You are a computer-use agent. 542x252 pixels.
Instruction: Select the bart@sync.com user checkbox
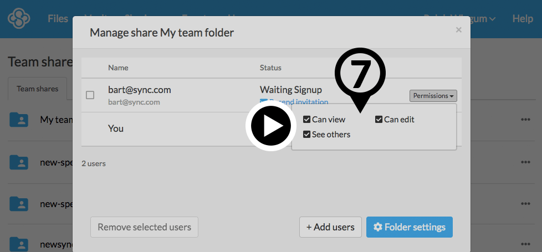[x=90, y=95]
